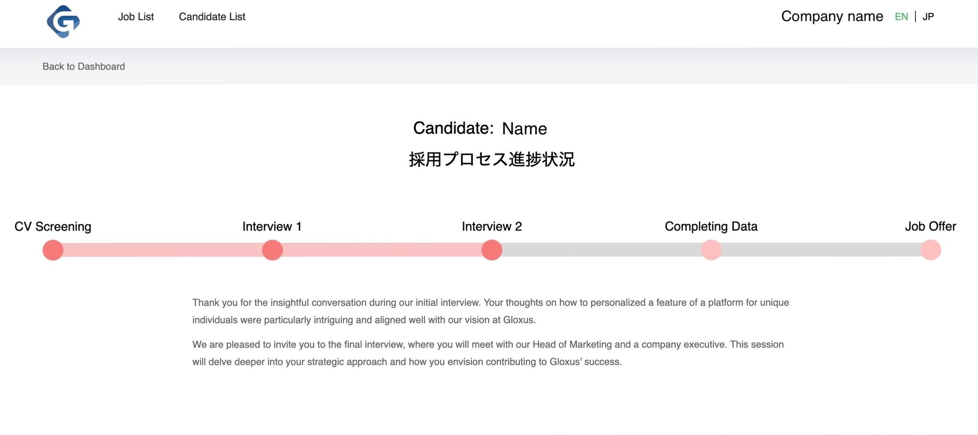Select the Job Offer step dot
Screen dimensions: 978x435
931,250
